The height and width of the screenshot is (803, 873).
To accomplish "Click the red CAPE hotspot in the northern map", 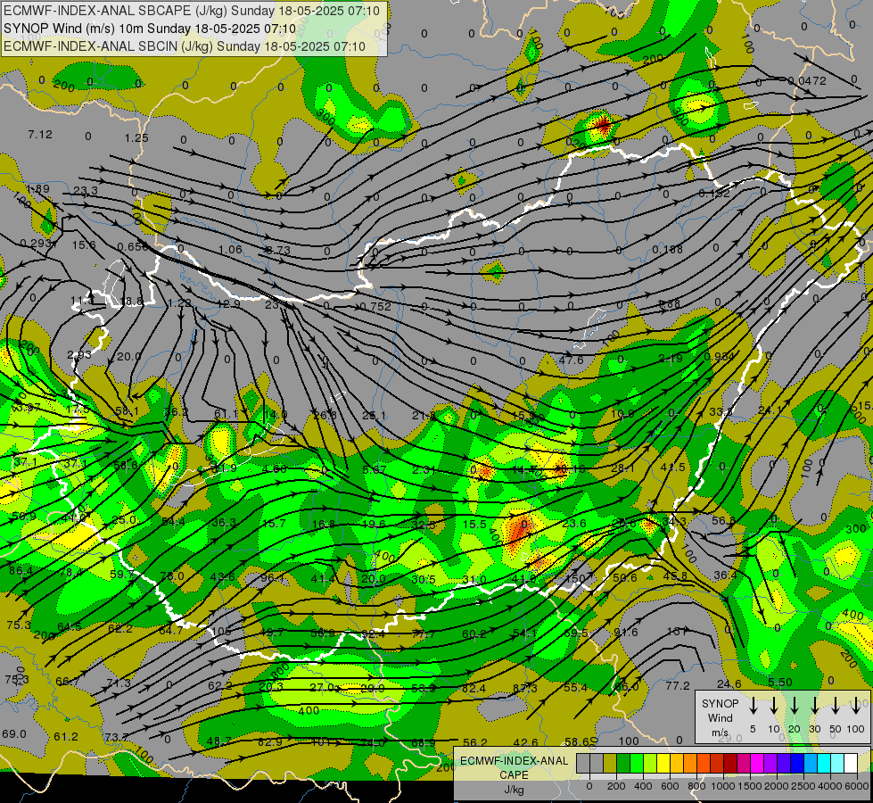I will click(603, 125).
